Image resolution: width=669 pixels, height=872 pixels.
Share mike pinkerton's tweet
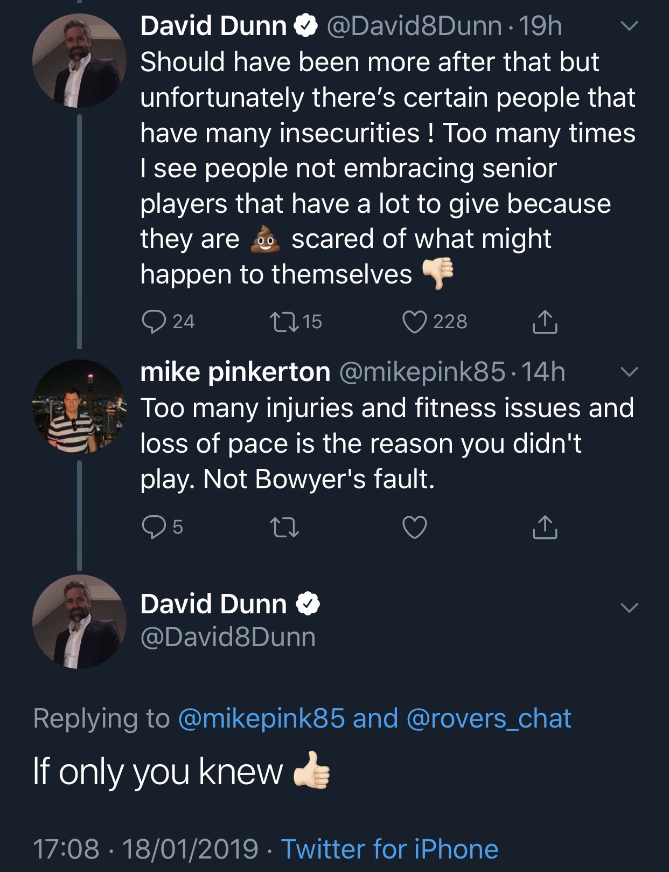point(545,527)
